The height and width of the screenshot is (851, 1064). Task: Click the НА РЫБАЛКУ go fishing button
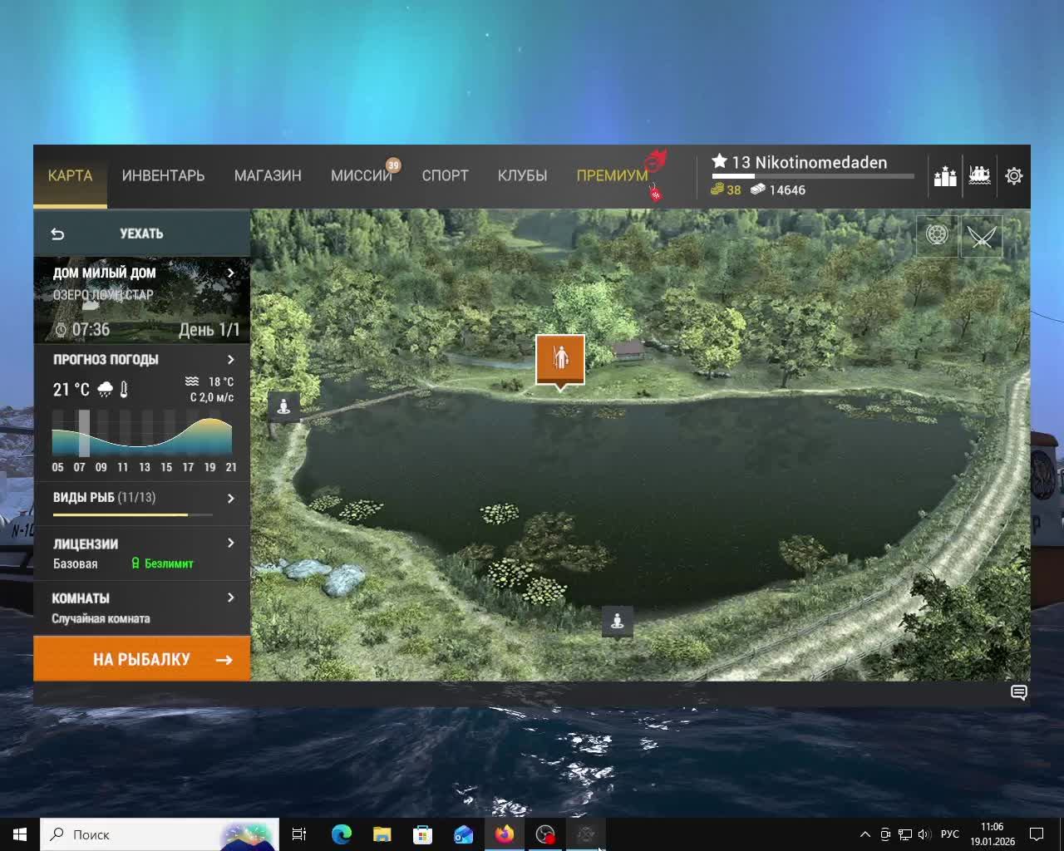(142, 659)
